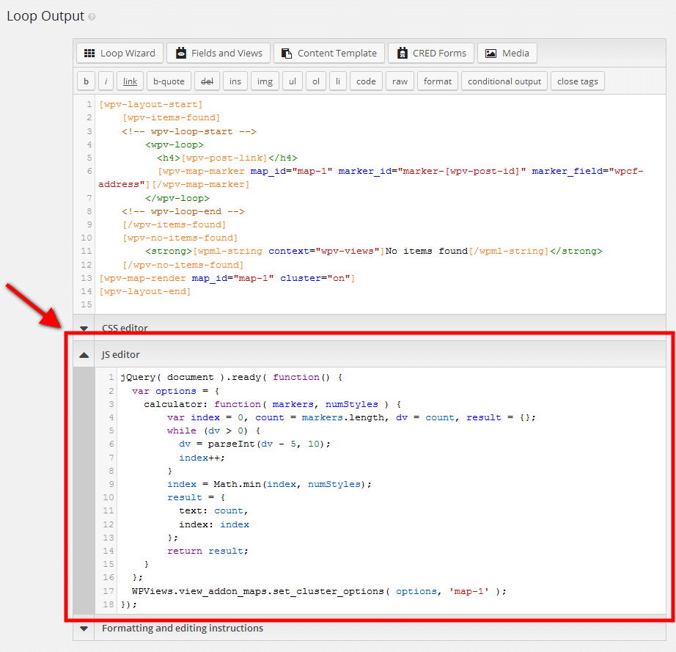
Task: Insert ordered list with ol button
Action: click(x=316, y=81)
